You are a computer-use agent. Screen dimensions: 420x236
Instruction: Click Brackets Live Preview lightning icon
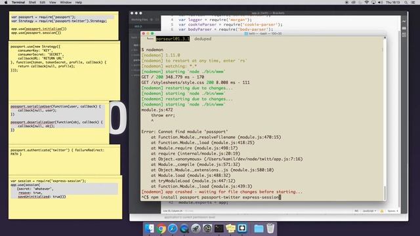(x=404, y=21)
